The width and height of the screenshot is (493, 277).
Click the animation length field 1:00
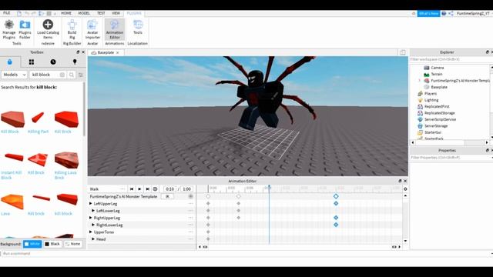pos(186,189)
